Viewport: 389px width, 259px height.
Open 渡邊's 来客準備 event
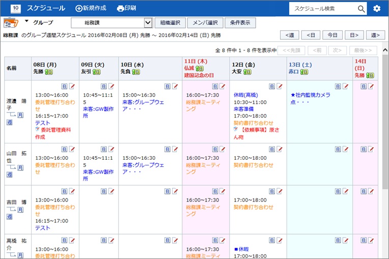[x=243, y=109]
